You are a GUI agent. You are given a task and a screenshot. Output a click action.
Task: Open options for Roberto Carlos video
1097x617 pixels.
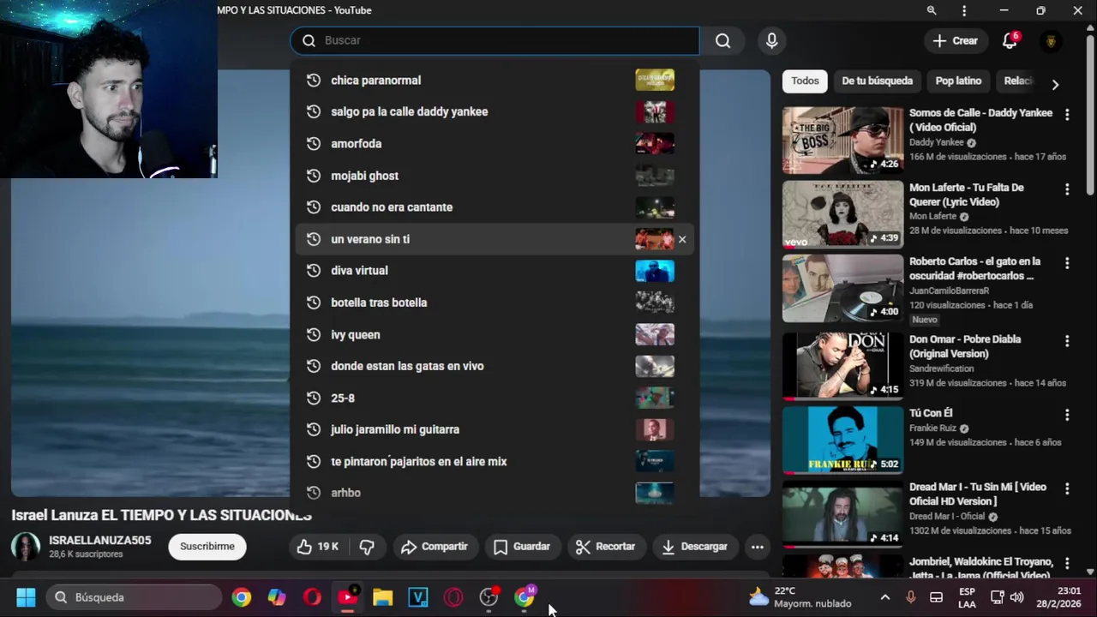tap(1067, 262)
